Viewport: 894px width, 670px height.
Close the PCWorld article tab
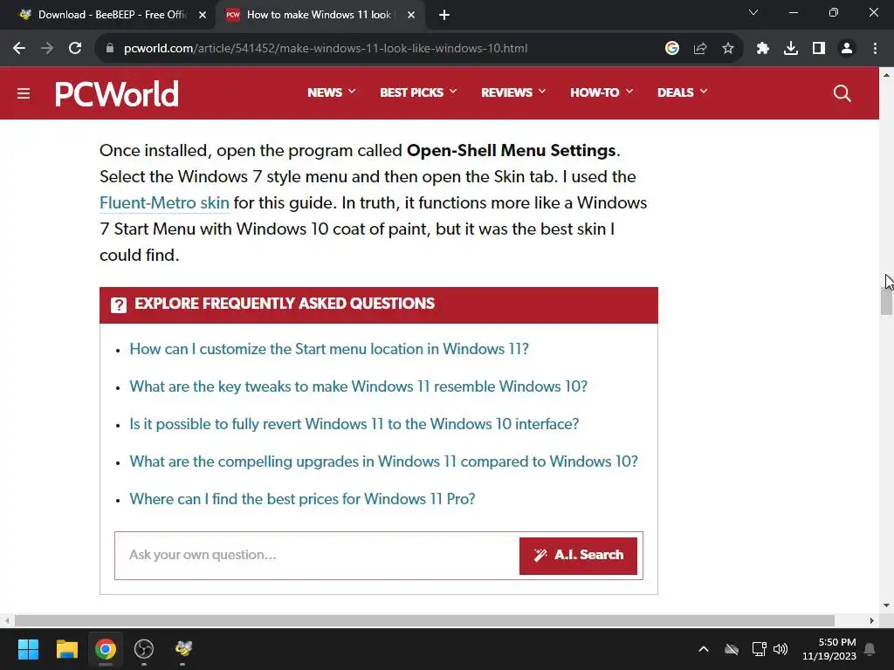point(411,16)
